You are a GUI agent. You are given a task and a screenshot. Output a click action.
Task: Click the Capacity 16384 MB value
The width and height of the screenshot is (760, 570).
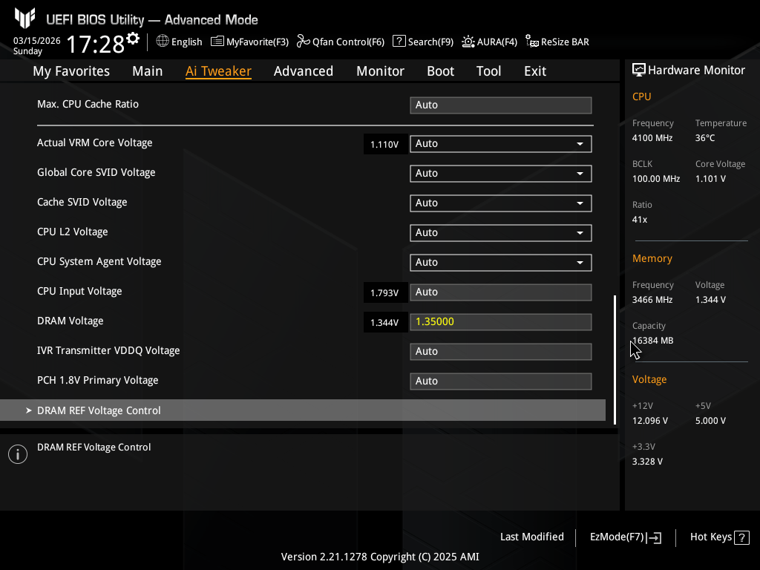point(653,341)
